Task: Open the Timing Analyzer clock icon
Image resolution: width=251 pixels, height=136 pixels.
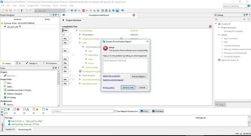Action: tap(103, 11)
